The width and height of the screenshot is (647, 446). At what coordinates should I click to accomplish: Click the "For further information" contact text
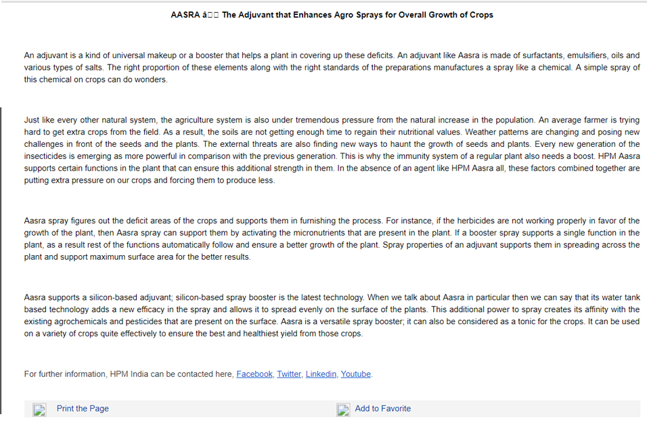129,374
